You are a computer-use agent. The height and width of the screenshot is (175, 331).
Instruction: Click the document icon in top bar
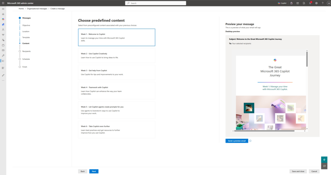pyautogui.click(x=304, y=3)
